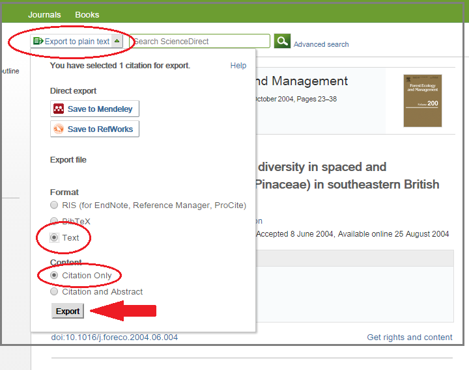Open the Journals menu
The height and width of the screenshot is (370, 469).
[x=44, y=15]
